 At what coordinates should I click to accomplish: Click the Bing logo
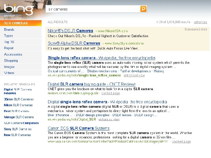click(x=19, y=9)
